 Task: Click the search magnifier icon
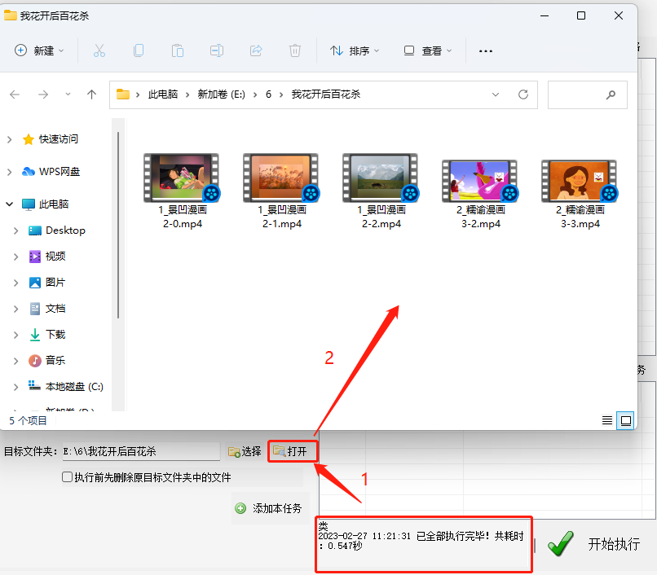[x=611, y=95]
